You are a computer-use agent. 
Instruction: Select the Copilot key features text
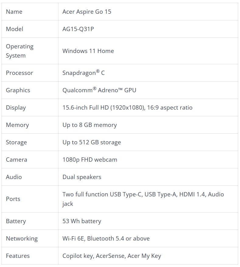112,256
